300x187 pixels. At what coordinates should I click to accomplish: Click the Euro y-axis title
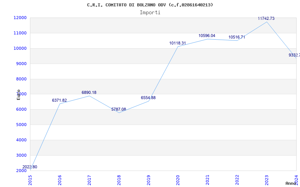pyautogui.click(x=18, y=95)
